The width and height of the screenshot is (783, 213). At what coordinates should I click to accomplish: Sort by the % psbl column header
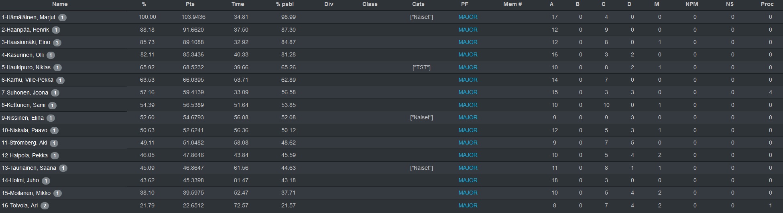click(286, 4)
